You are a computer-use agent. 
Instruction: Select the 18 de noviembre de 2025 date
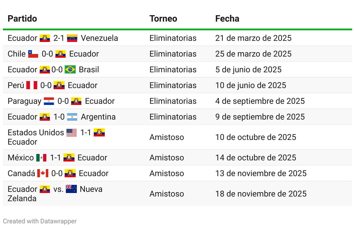pyautogui.click(x=261, y=194)
